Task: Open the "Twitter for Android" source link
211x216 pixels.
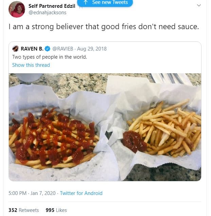Action: (81, 193)
